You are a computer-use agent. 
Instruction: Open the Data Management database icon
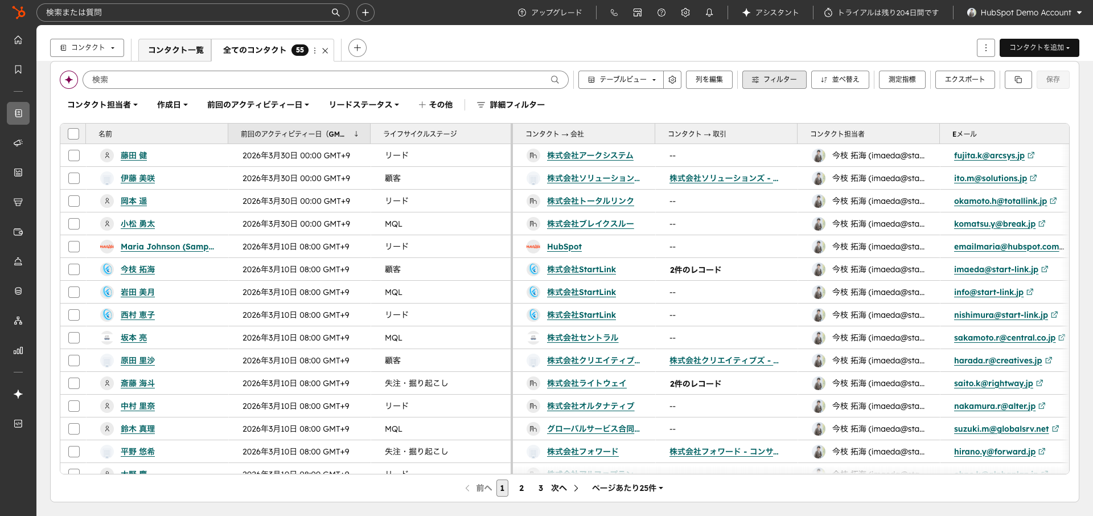[18, 291]
